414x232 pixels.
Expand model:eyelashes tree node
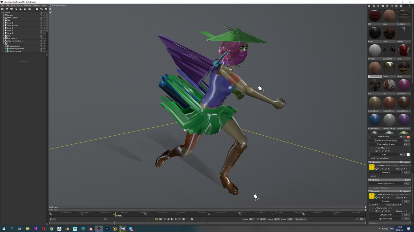(5, 49)
